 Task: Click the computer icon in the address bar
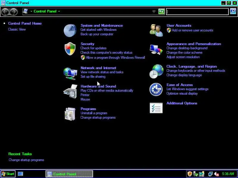[26, 11]
